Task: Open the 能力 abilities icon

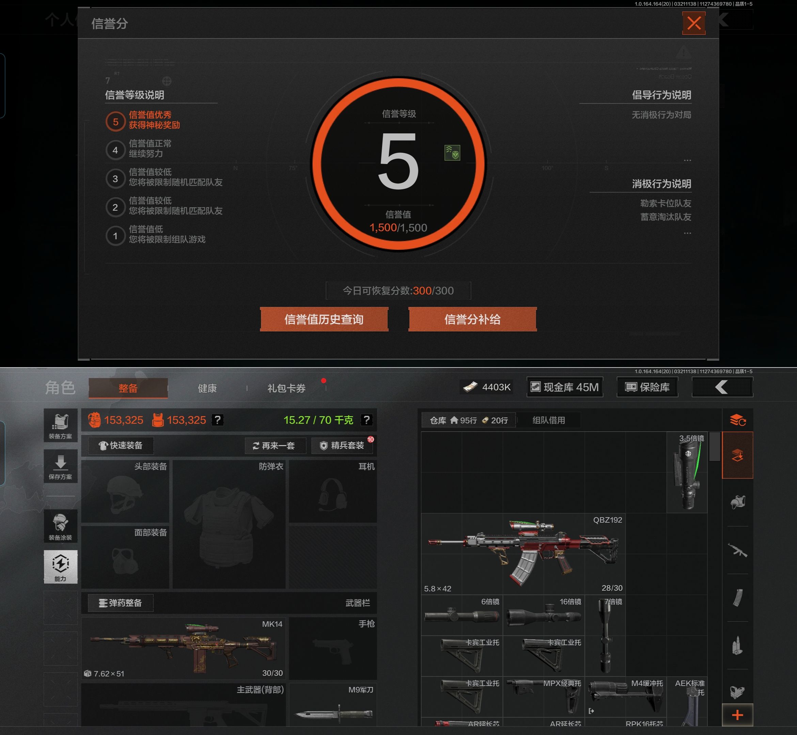Action: coord(61,566)
